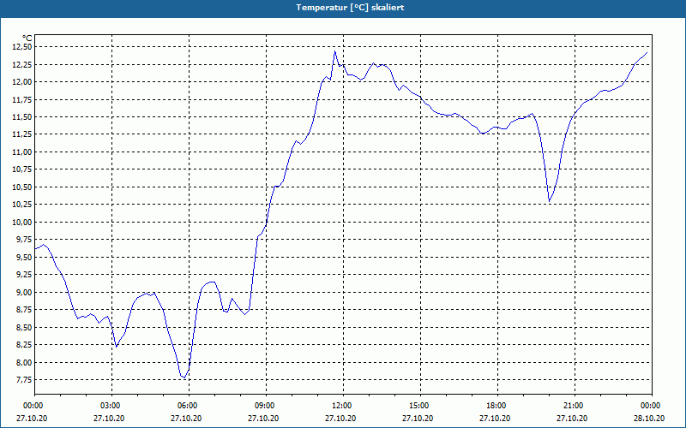Select the 27.10.20 date under 03:00
686x428 pixels.
(x=109, y=418)
